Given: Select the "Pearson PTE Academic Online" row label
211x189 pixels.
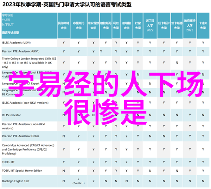Looking at the screenshot, I should (x=21, y=136).
